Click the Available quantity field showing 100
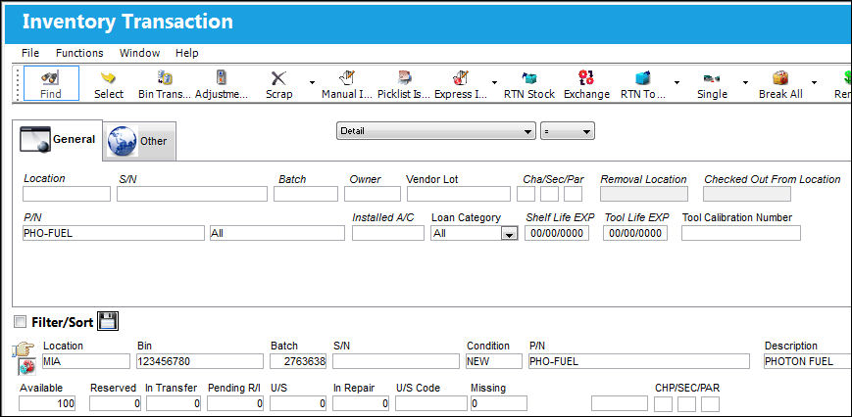 point(47,403)
